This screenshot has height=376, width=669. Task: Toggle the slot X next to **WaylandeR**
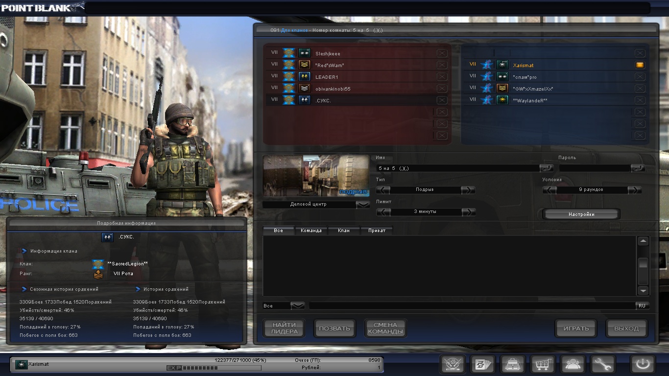[640, 100]
